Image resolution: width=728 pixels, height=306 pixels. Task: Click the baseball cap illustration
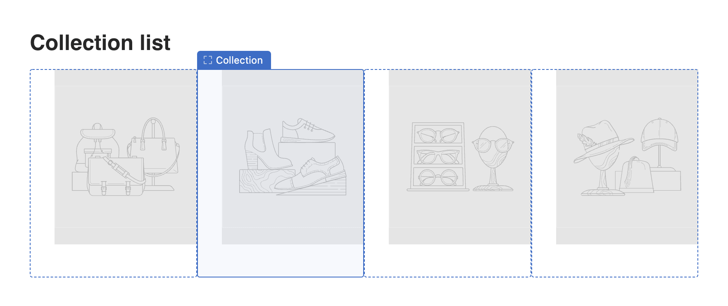(x=659, y=134)
